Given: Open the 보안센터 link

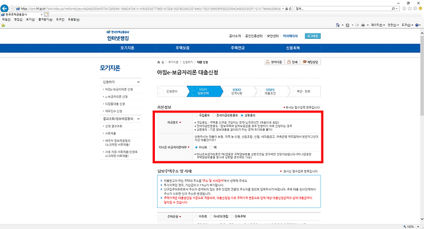Looking at the screenshot, I should click(x=273, y=36).
